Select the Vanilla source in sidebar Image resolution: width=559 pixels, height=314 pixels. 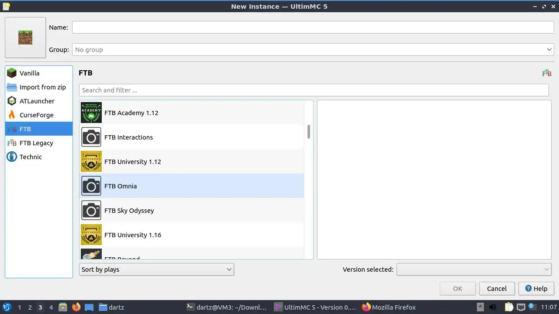39,73
